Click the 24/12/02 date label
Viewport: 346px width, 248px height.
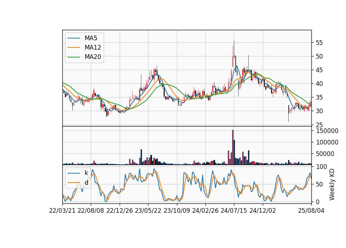coord(263,211)
